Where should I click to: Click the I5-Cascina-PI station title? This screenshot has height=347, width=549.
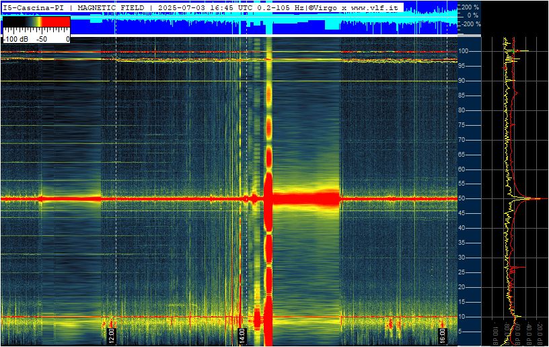tap(33, 7)
